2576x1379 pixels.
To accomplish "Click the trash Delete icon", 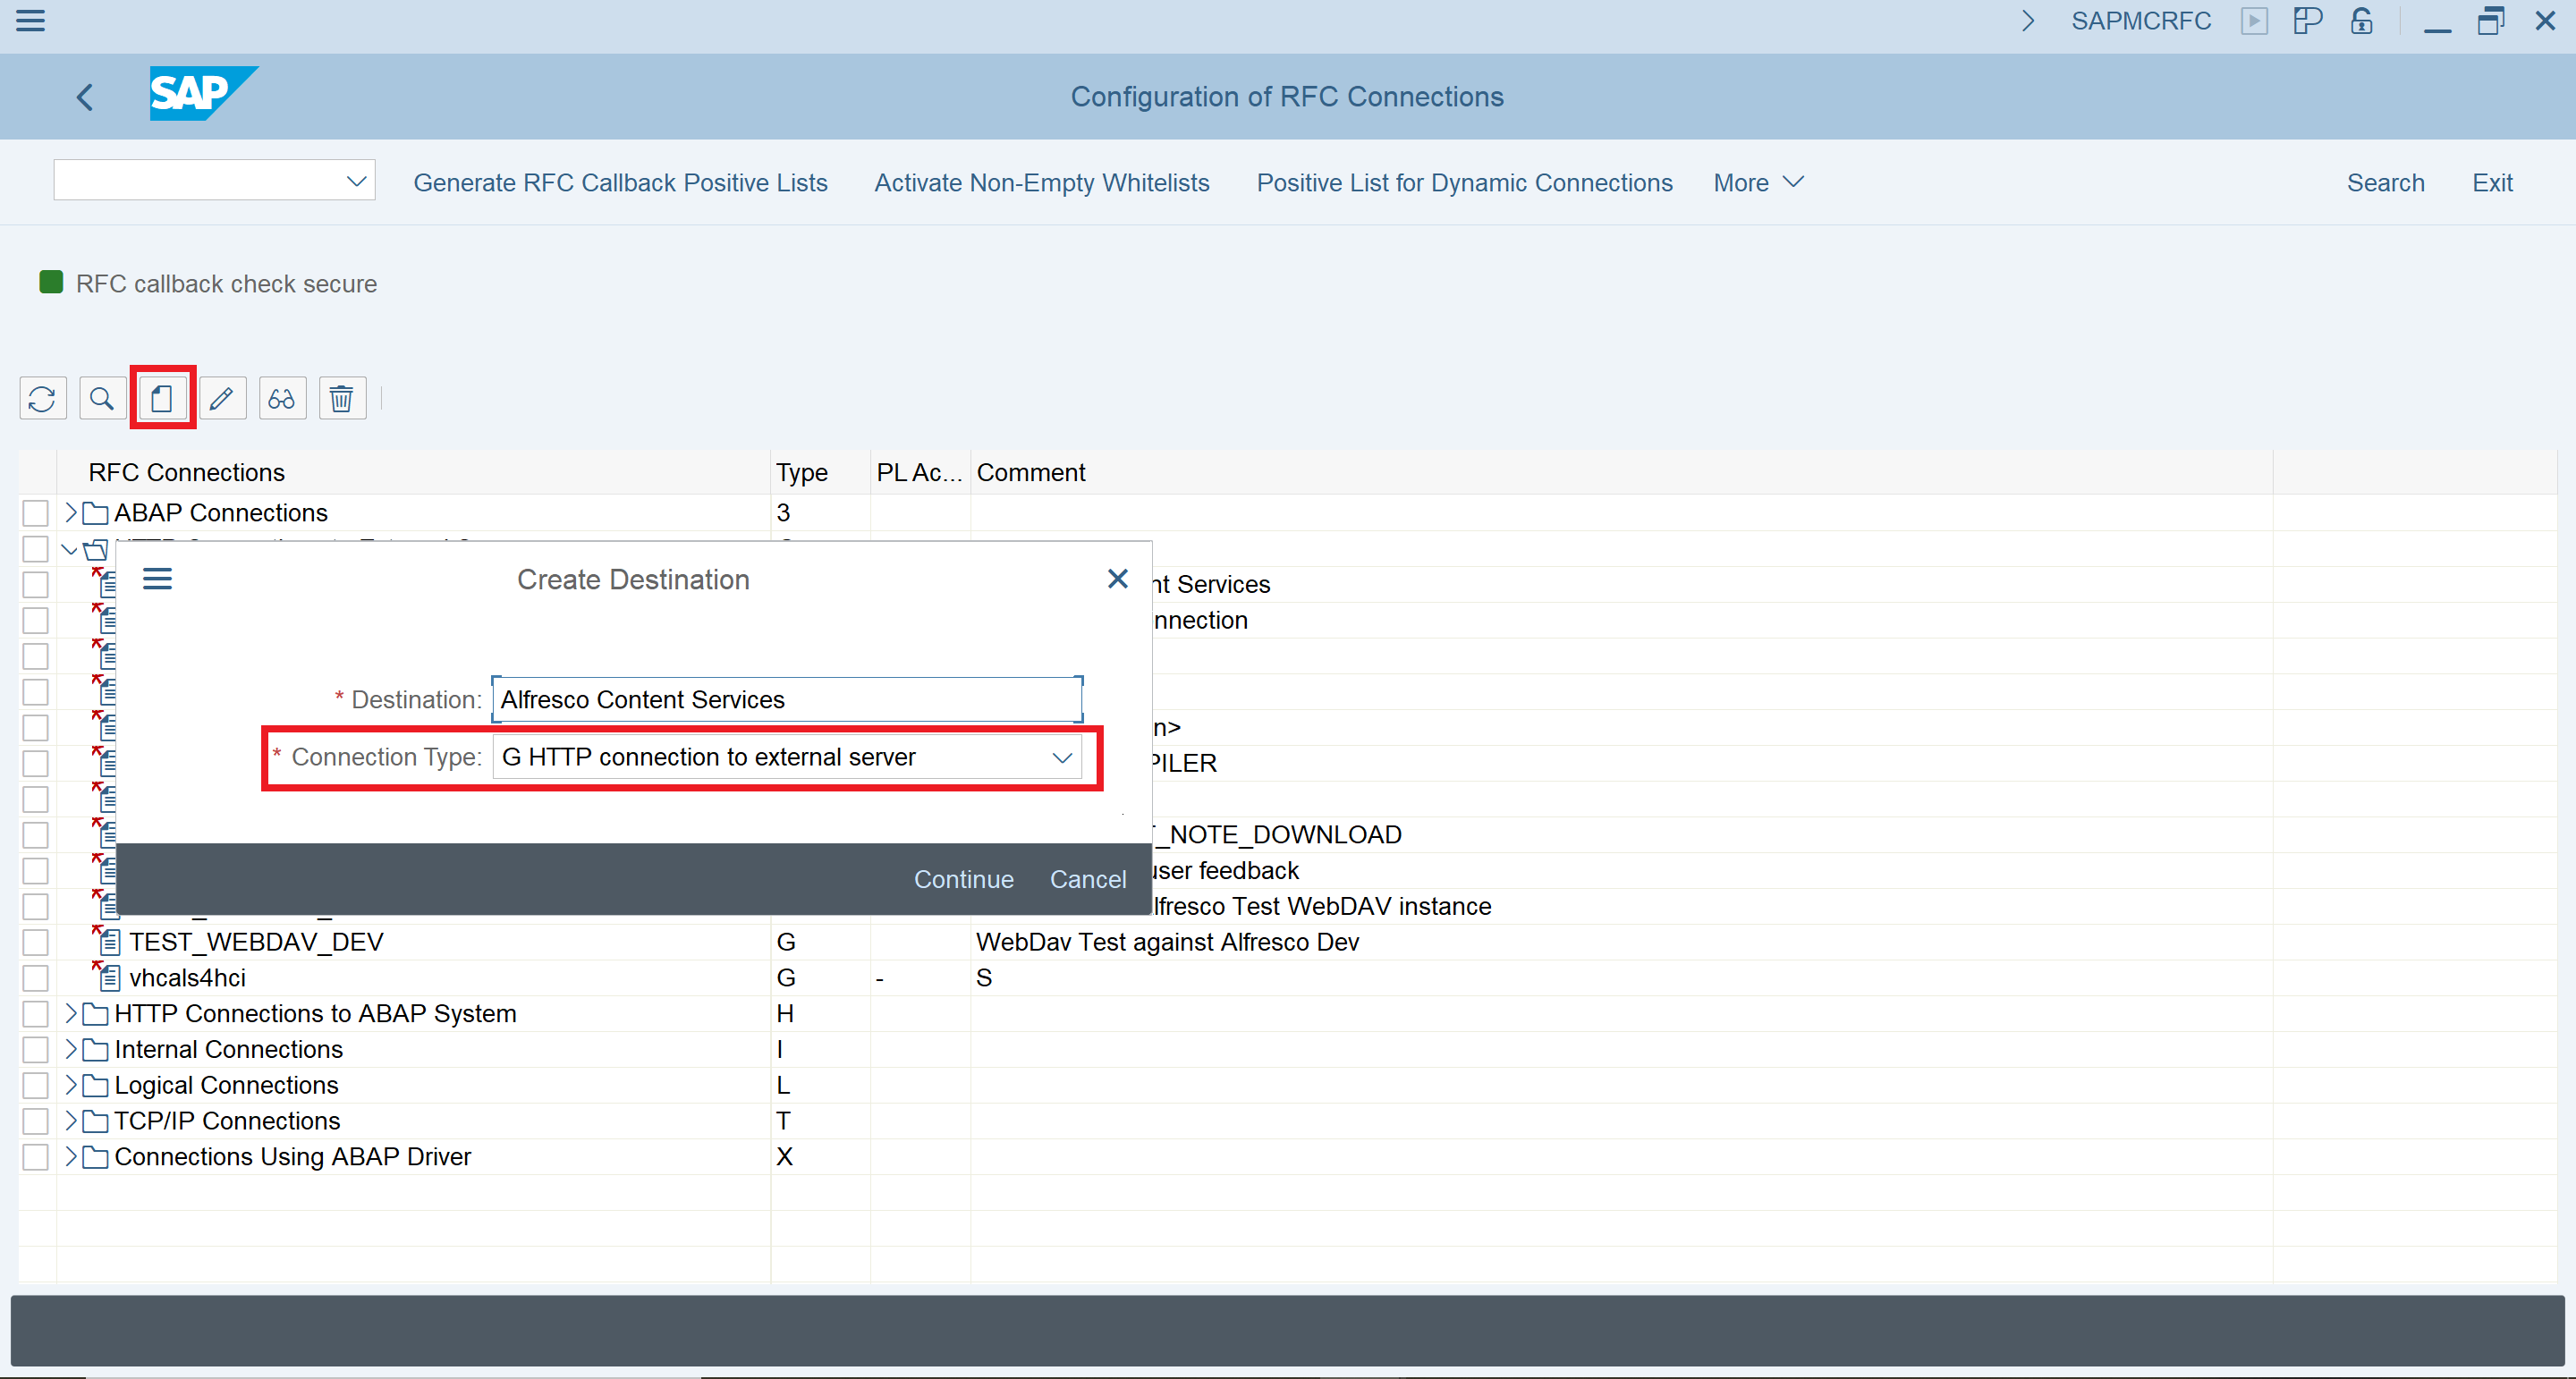I will 342,399.
